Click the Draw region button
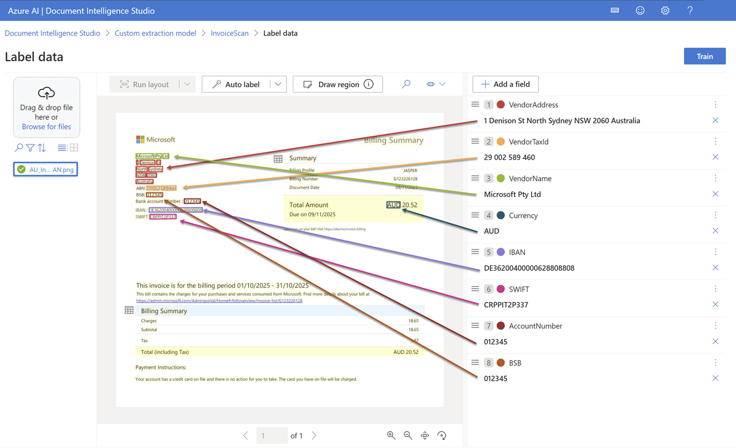The height and width of the screenshot is (448, 736). point(338,84)
